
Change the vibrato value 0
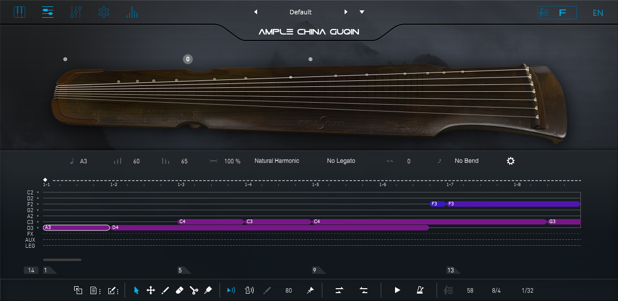click(409, 161)
